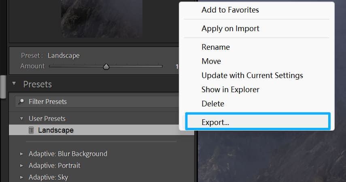Click the Presets panel header title
The width and height of the screenshot is (346, 182).
(38, 84)
